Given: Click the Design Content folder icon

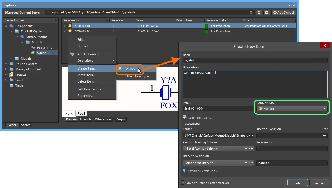Looking at the screenshot, I should (11, 64).
